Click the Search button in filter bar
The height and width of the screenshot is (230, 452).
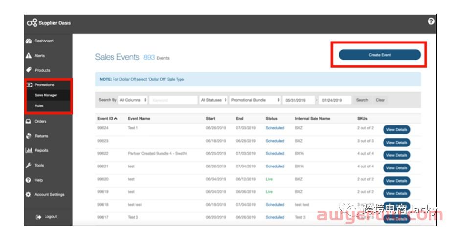[x=362, y=100]
